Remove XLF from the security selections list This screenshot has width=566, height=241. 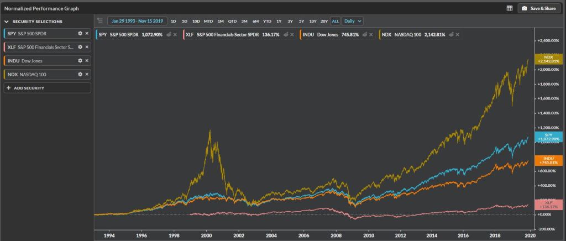[87, 47]
